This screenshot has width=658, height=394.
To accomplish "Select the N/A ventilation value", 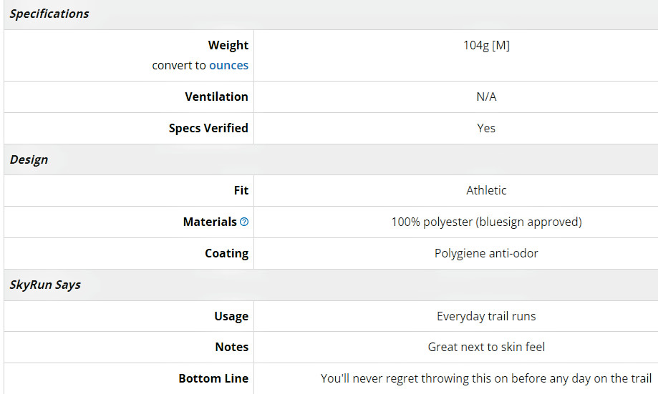I will point(486,97).
